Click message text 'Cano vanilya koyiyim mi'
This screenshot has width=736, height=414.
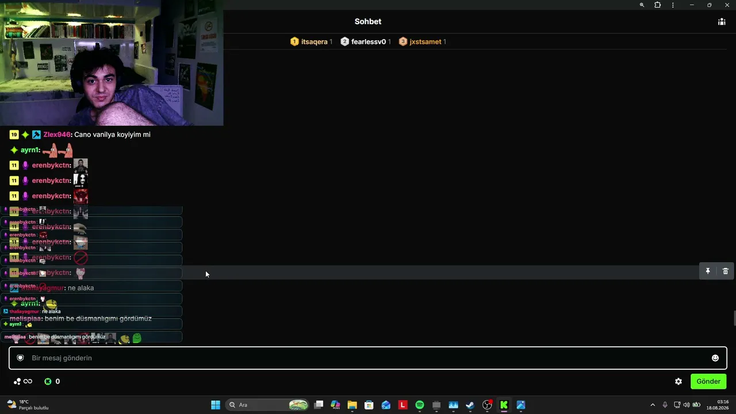(112, 135)
